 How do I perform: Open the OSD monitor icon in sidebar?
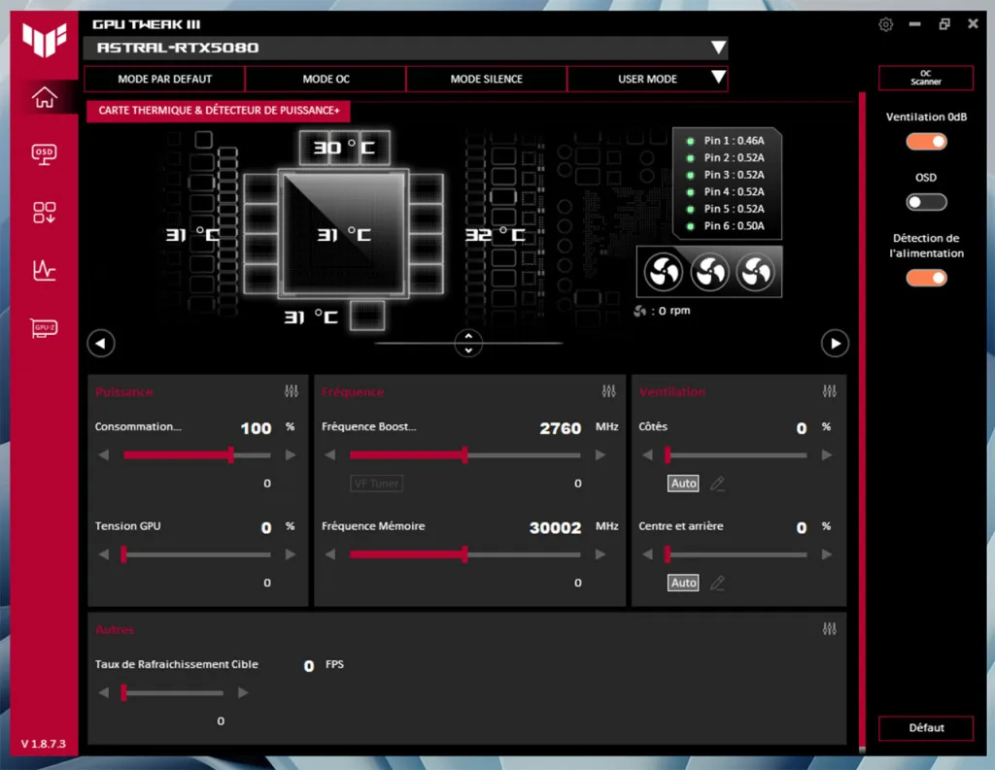(x=44, y=153)
